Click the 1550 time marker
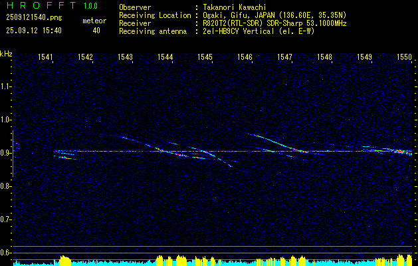 click(x=405, y=57)
